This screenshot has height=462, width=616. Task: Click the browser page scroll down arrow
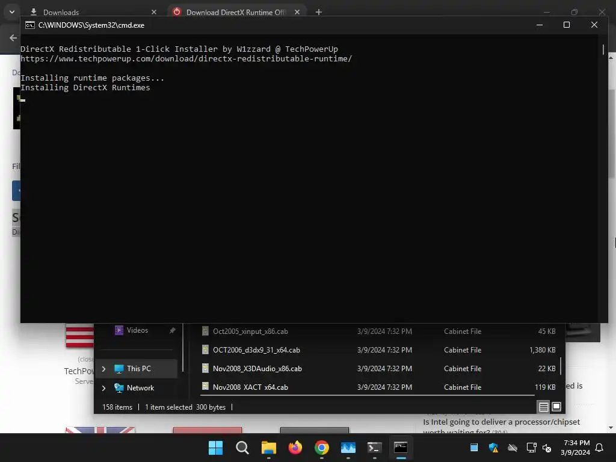click(x=611, y=428)
